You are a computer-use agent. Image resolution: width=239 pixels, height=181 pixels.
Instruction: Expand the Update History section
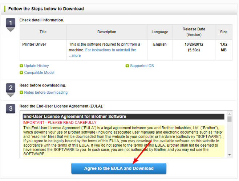click(x=36, y=66)
